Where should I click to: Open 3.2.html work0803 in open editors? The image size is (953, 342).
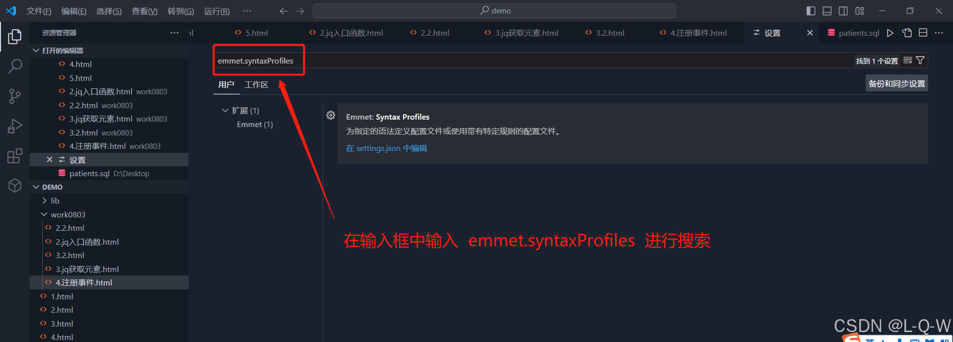click(109, 133)
